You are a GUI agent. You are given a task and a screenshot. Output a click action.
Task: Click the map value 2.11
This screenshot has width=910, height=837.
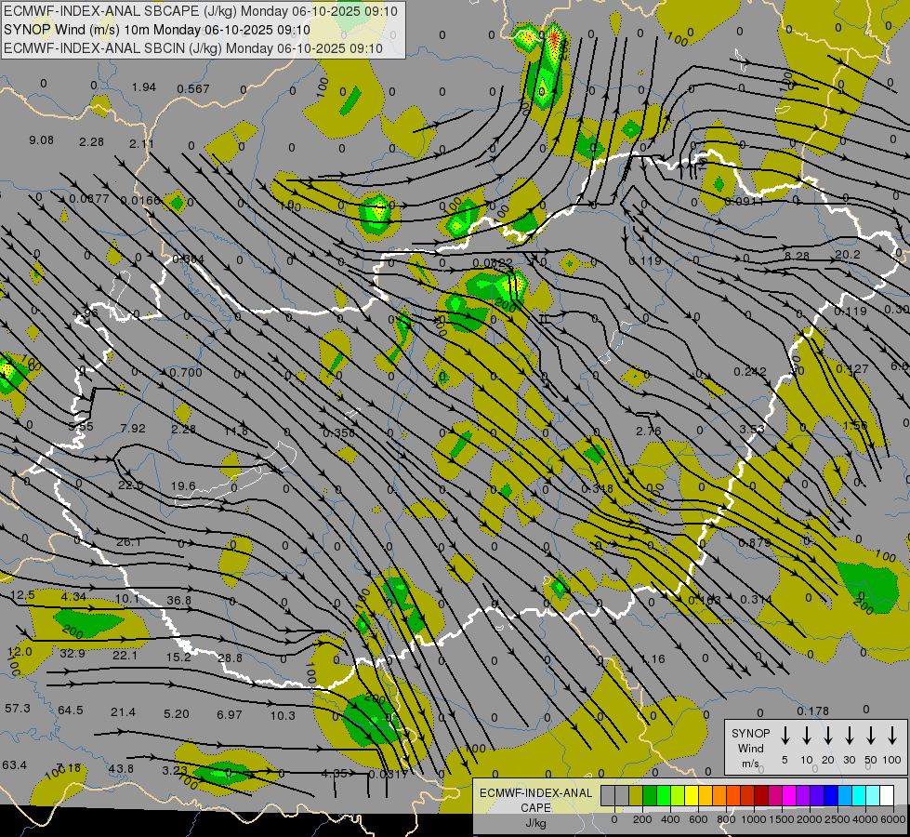(x=141, y=144)
